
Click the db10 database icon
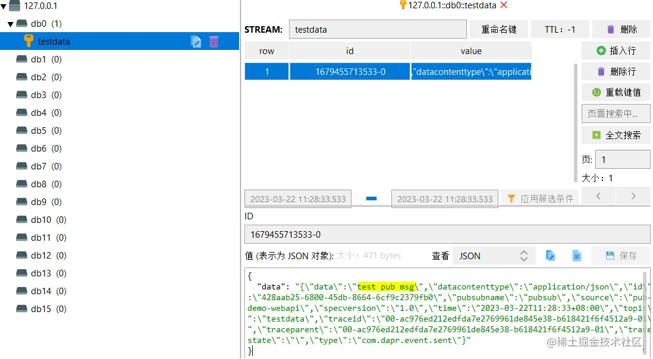point(21,219)
